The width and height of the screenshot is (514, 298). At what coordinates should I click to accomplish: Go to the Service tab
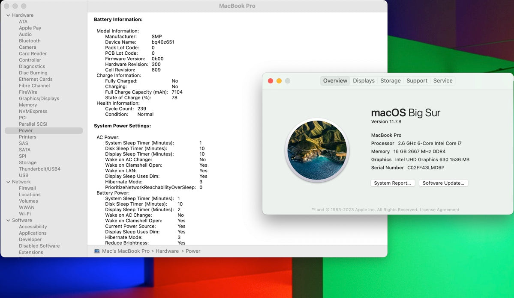coord(443,81)
